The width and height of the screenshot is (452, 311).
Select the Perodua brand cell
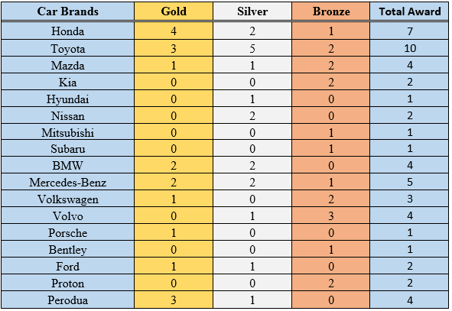(68, 300)
